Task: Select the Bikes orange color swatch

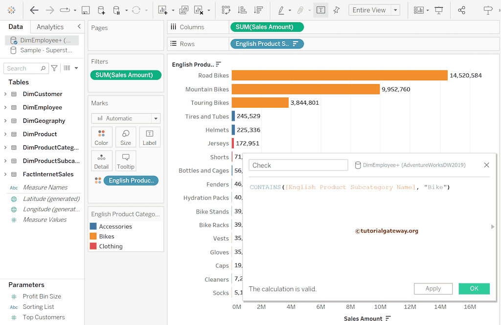Action: click(94, 236)
